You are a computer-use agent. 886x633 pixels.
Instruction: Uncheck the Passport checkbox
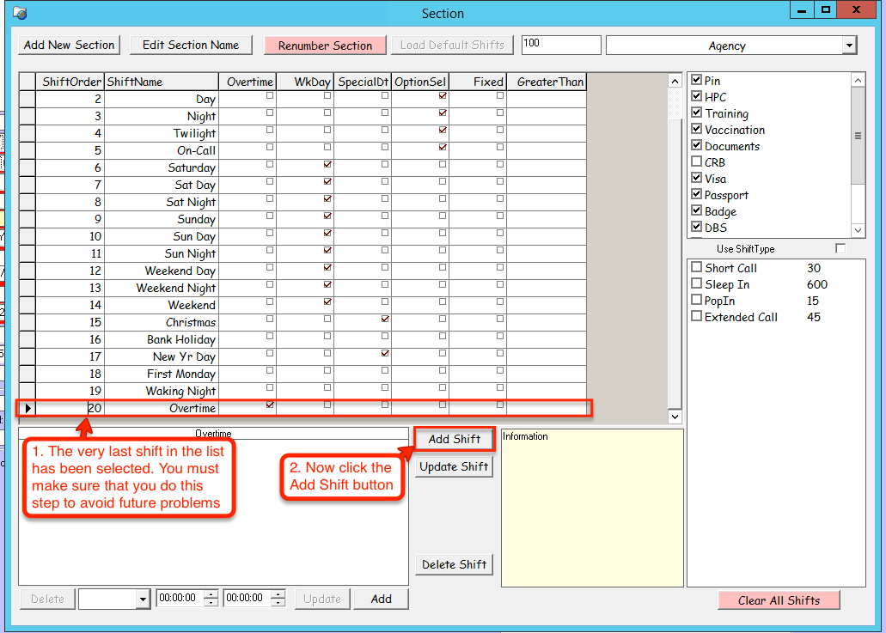pyautogui.click(x=697, y=195)
